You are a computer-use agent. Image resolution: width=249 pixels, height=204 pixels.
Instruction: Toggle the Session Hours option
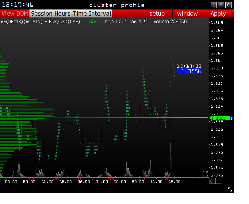tap(51, 13)
